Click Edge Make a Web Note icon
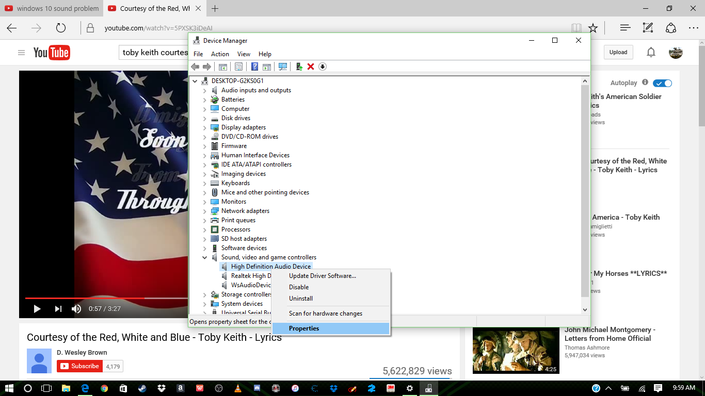Viewport: 705px width, 396px height. (x=648, y=28)
